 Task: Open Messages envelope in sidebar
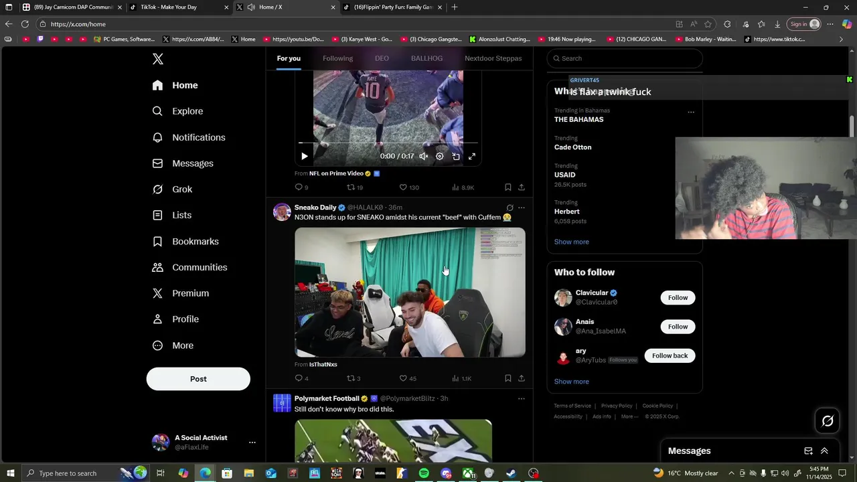tap(183, 163)
